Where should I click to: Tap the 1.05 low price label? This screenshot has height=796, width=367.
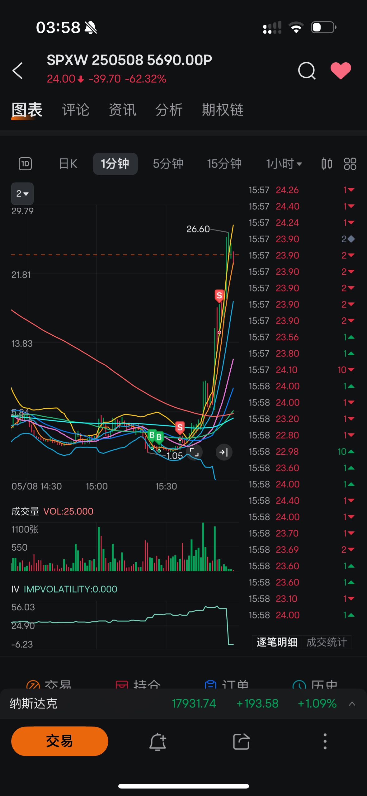coord(175,456)
